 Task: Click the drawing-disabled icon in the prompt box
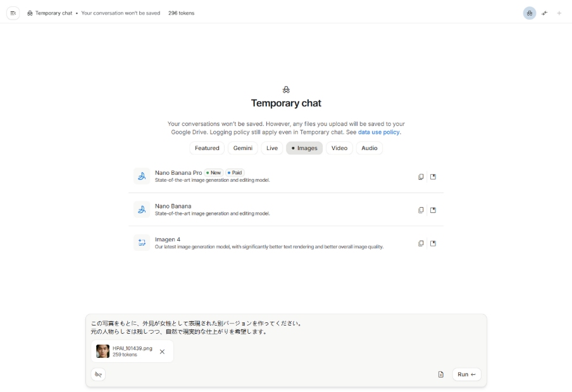(x=98, y=374)
